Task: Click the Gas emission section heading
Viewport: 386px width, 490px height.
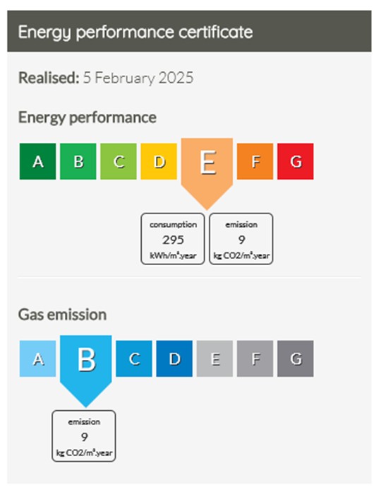Action: [x=62, y=315]
